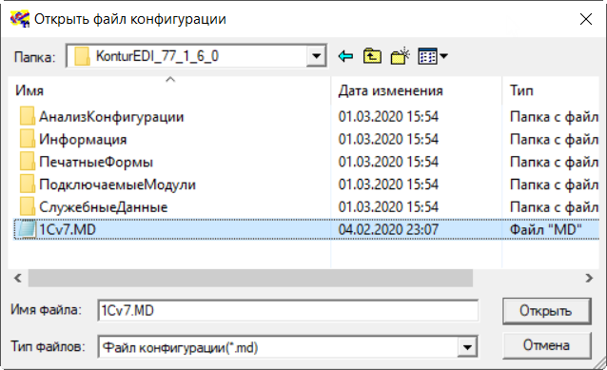Click the Отмена button

point(547,345)
